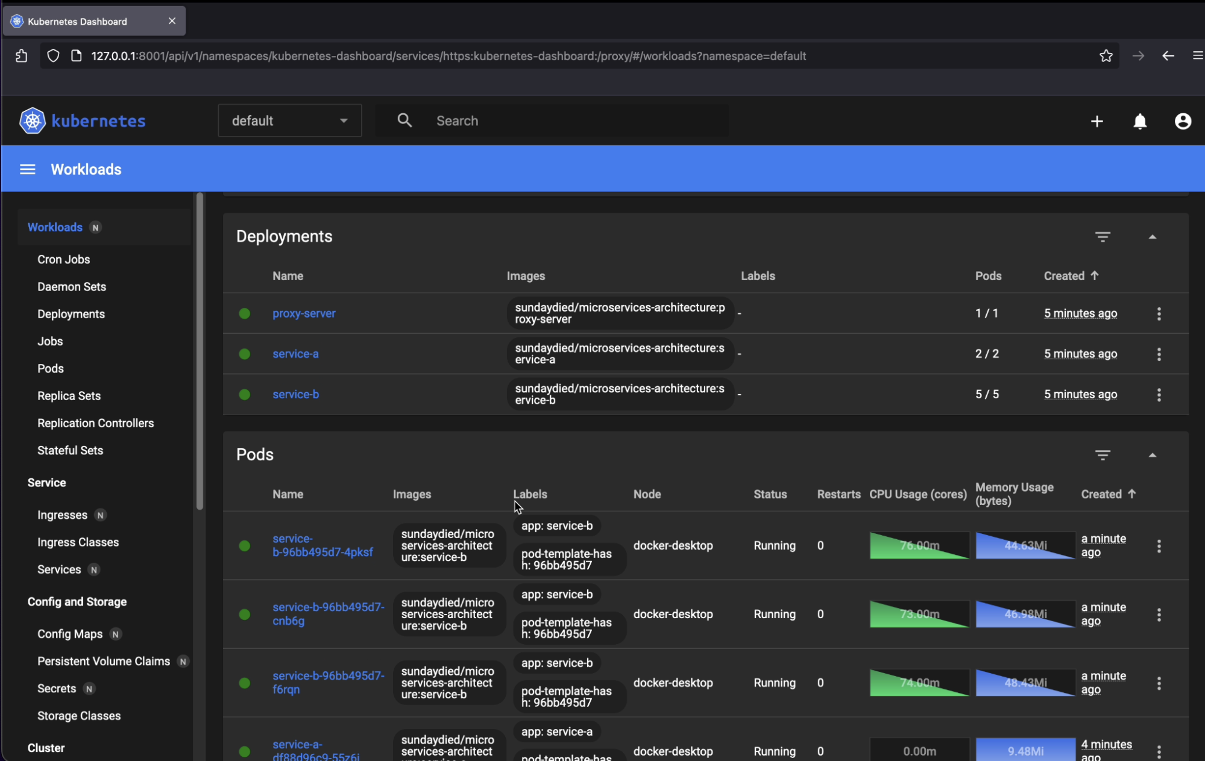The width and height of the screenshot is (1205, 761).
Task: Go to Cron Jobs in sidebar
Action: (63, 260)
